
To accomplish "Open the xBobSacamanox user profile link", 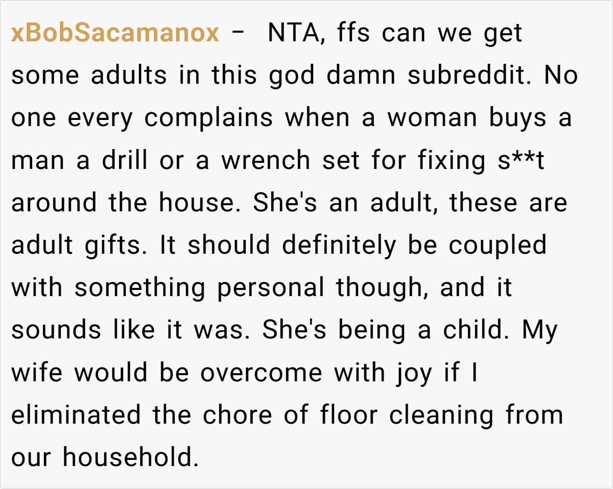I will point(115,34).
